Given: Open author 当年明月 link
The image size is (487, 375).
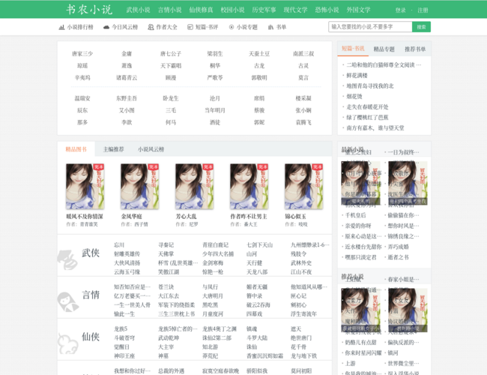Looking at the screenshot, I should point(215,110).
